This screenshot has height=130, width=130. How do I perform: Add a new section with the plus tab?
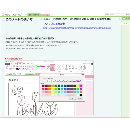pyautogui.click(x=52, y=15)
